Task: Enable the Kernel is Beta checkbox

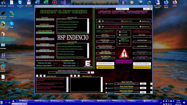Action: point(120,35)
